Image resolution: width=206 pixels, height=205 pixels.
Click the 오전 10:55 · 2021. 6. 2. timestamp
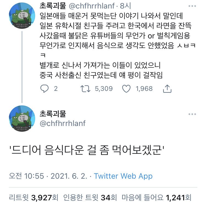48,176
